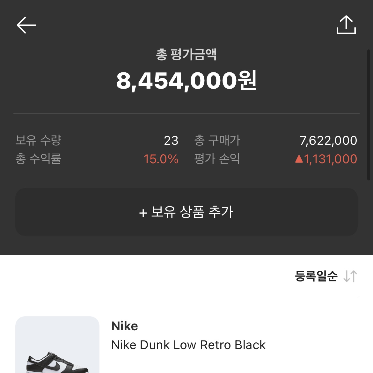Open the Nike Dunk shoe thumbnail
The height and width of the screenshot is (373, 373).
click(x=57, y=345)
